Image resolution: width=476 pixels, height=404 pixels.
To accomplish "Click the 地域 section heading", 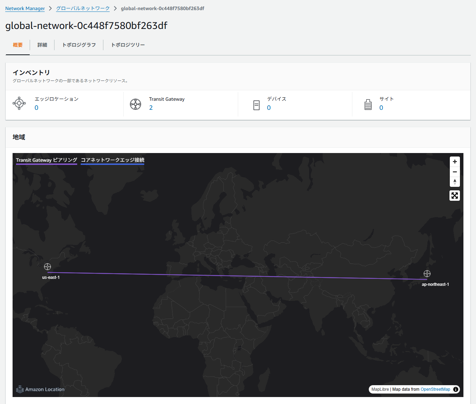I will 19,137.
